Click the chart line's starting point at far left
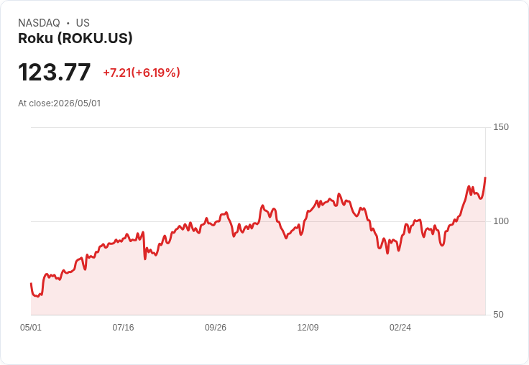The width and height of the screenshot is (529, 365). [x=31, y=283]
